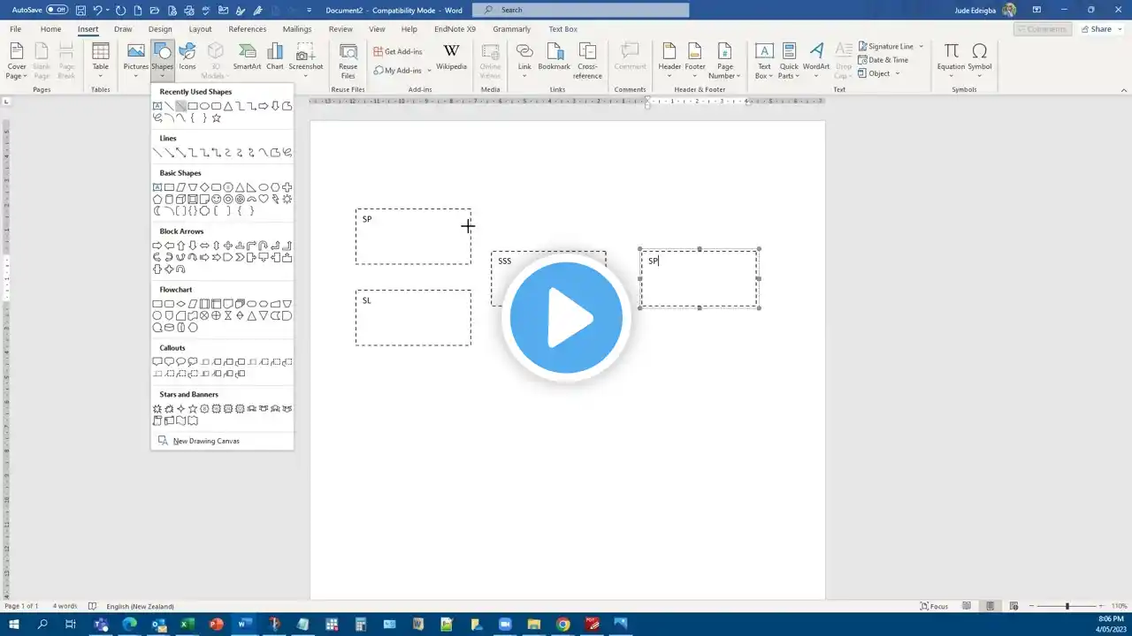Open Windows search on the taskbar
The width and height of the screenshot is (1132, 636).
click(x=42, y=625)
